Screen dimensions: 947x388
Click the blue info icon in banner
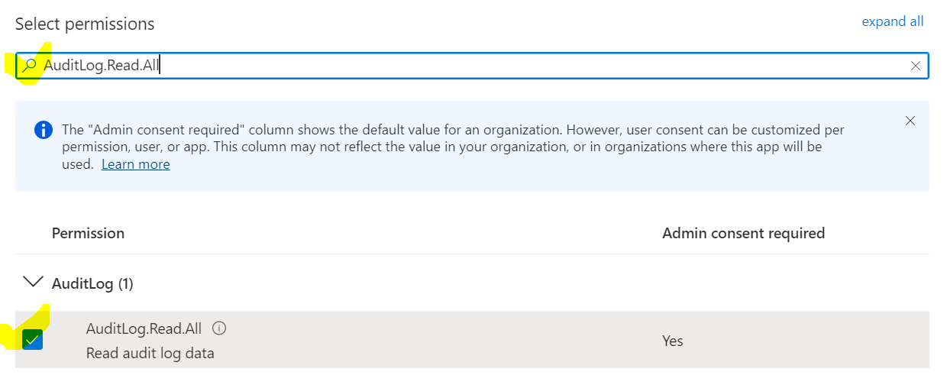(44, 130)
